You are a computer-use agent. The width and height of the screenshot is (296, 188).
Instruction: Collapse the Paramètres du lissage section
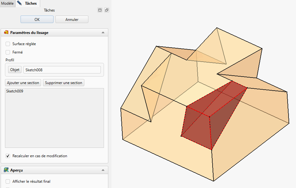103,32
